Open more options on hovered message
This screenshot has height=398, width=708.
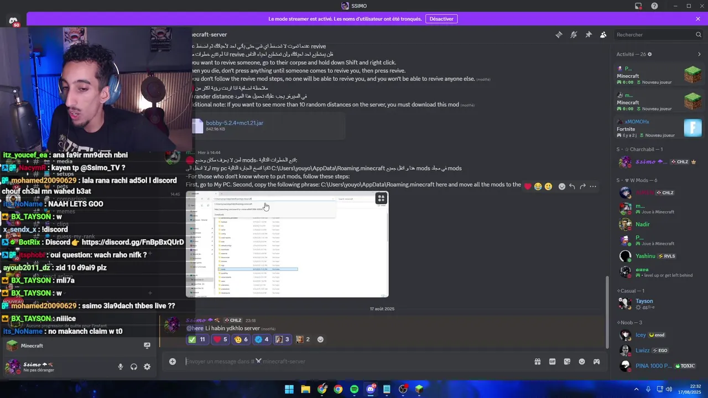[x=593, y=186]
